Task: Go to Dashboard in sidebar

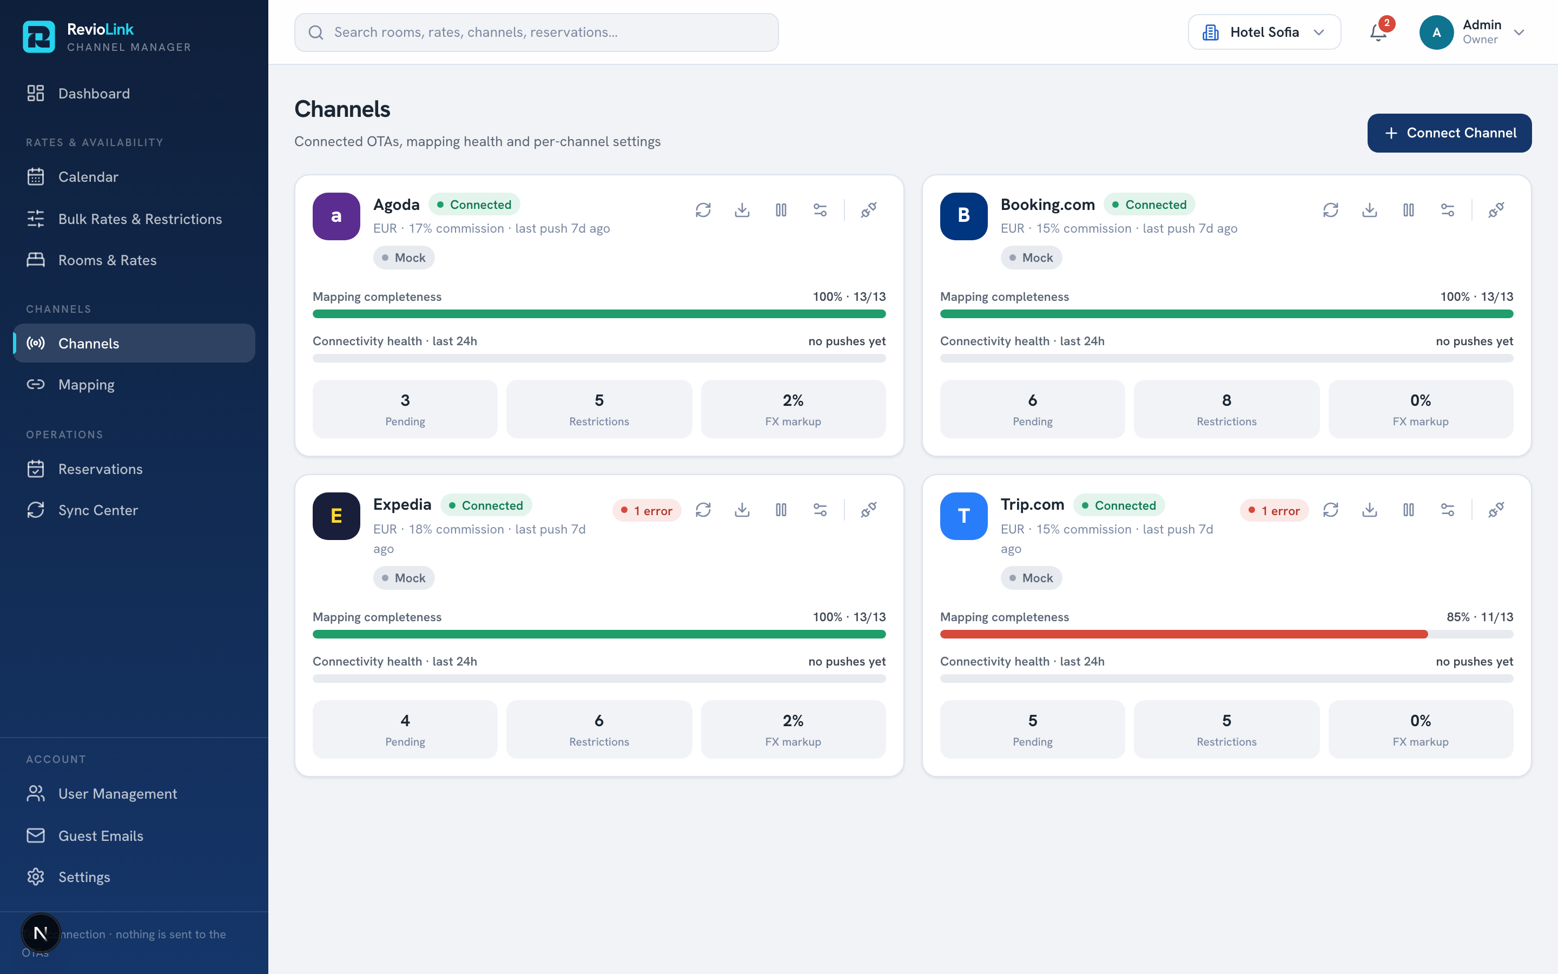Action: coord(134,94)
